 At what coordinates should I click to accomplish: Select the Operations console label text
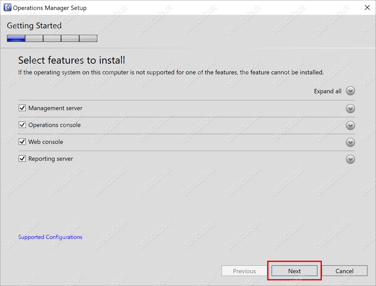click(54, 125)
